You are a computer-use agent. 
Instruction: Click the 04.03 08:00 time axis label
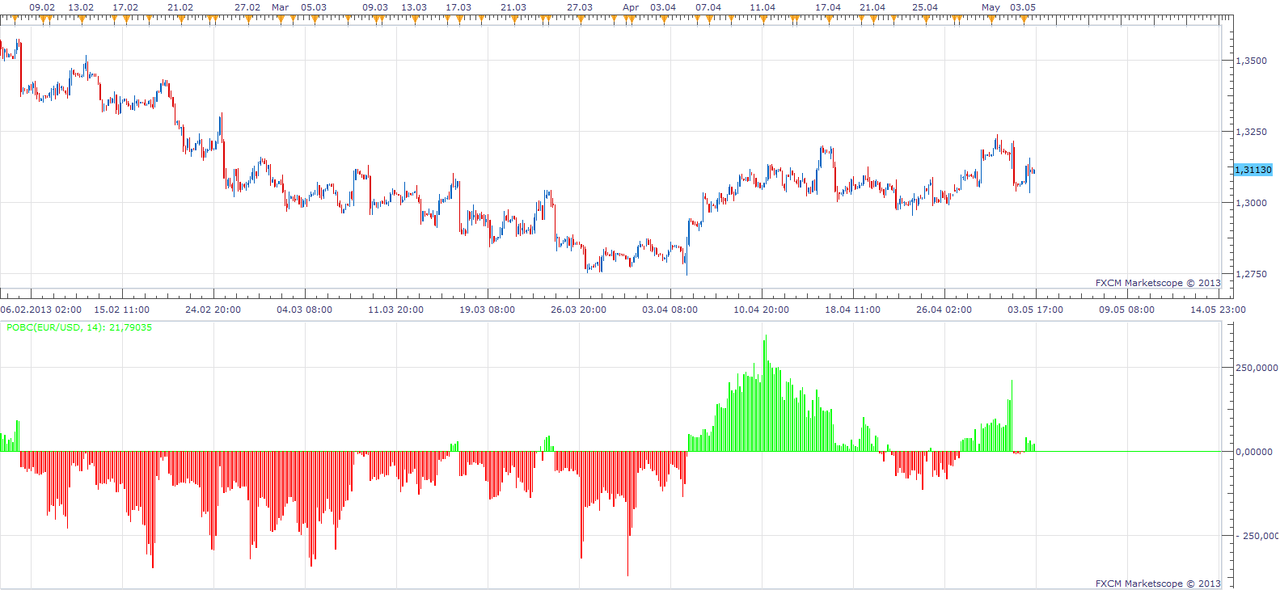point(305,310)
